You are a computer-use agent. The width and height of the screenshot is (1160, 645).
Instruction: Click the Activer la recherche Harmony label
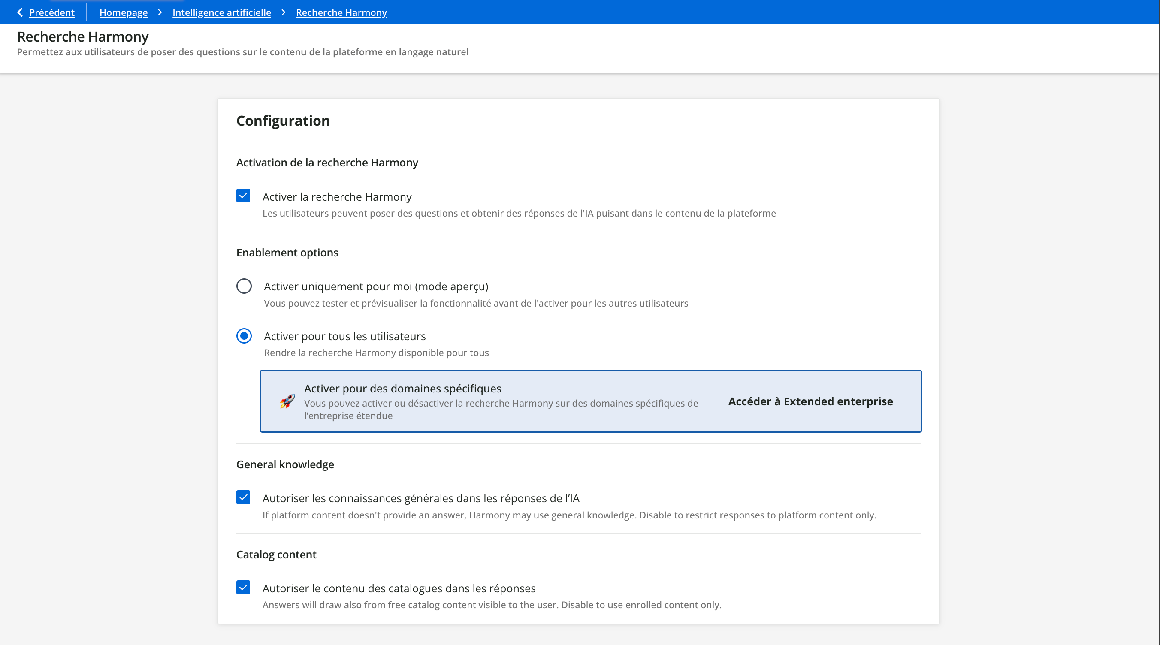click(337, 197)
